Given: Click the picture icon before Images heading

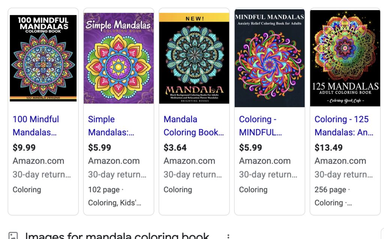Looking at the screenshot, I should click(13, 236).
